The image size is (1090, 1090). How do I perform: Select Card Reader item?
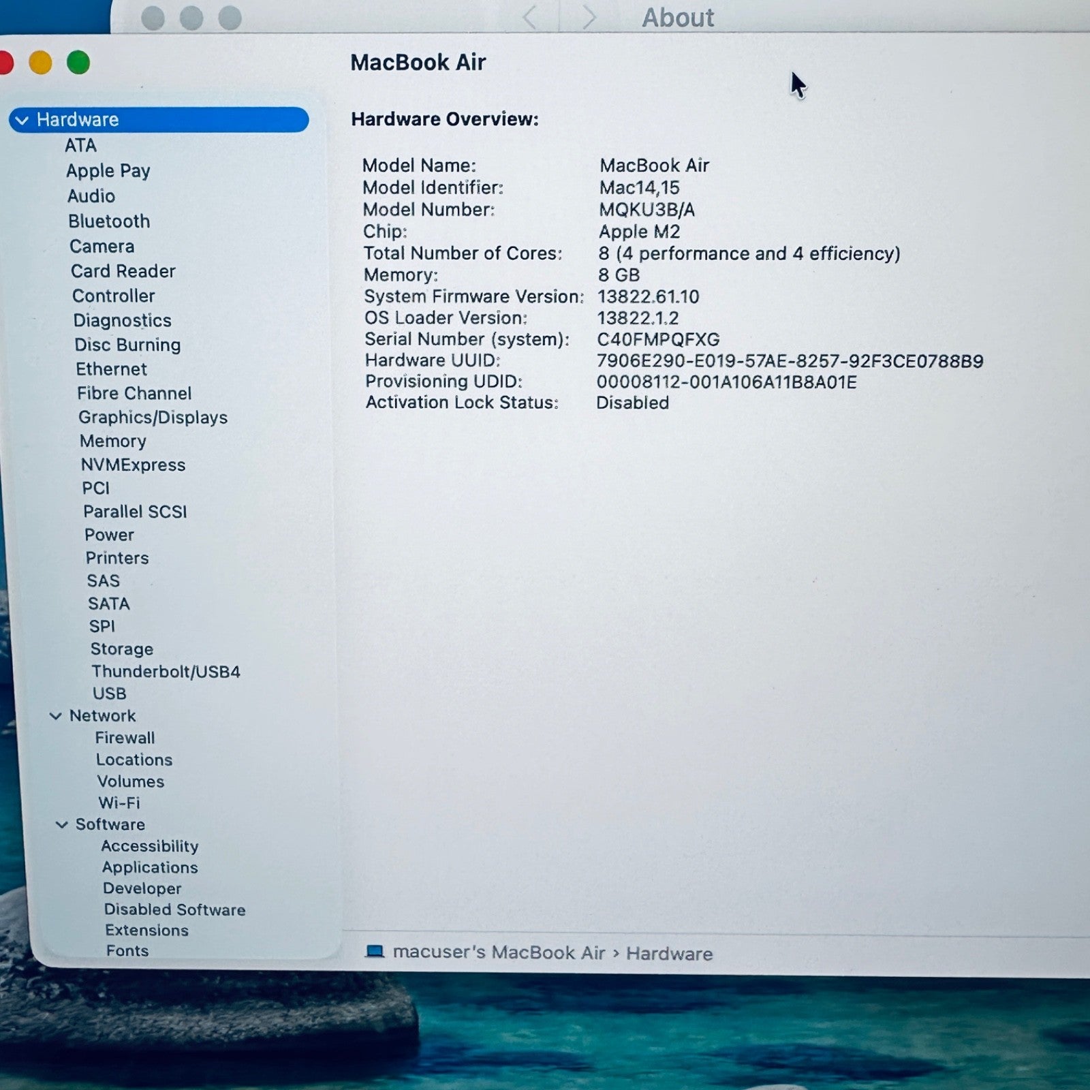click(x=123, y=271)
